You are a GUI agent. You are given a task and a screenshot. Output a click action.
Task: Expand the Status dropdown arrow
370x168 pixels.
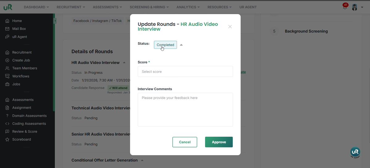181,45
